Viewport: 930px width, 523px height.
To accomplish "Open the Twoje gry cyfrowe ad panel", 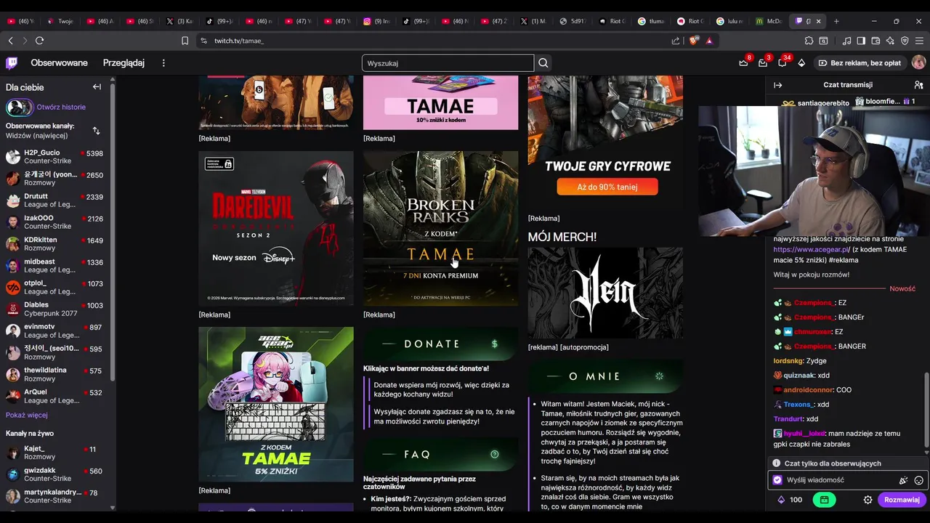I will (x=605, y=142).
